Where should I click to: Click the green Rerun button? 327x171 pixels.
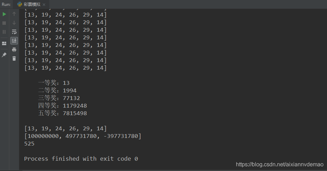4,14
